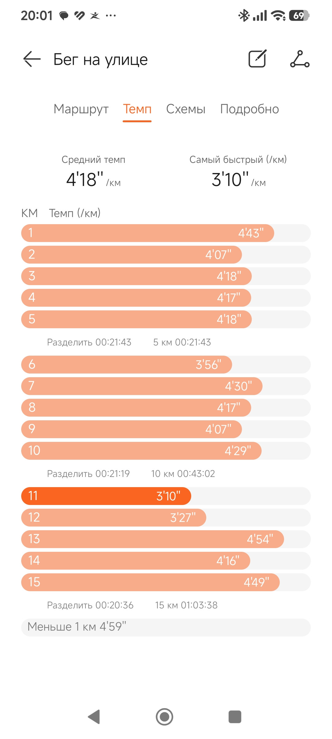332x739 pixels.
Task: Tap Android home circle button
Action: point(164,717)
